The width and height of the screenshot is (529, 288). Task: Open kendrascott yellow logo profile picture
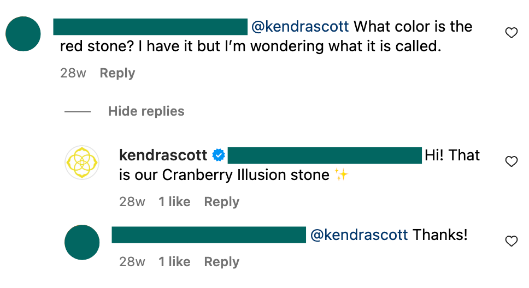[82, 163]
